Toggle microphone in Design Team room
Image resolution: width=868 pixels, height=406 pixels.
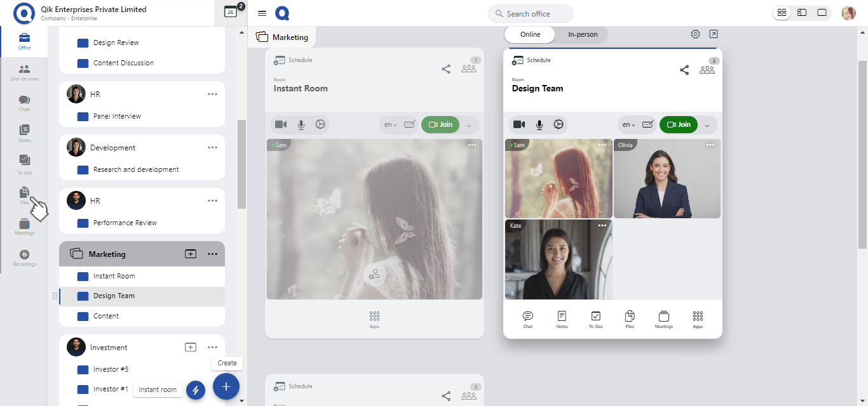tap(539, 124)
